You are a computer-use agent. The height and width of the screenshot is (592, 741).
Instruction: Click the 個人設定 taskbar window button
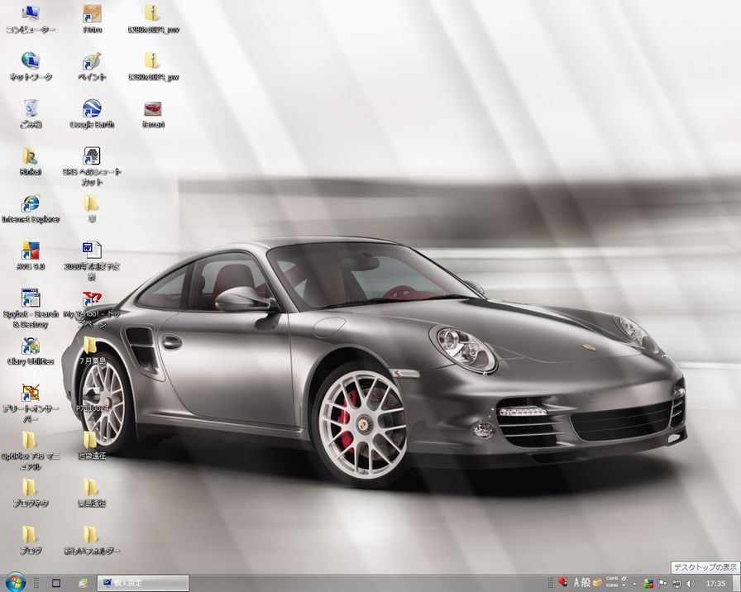point(143,583)
